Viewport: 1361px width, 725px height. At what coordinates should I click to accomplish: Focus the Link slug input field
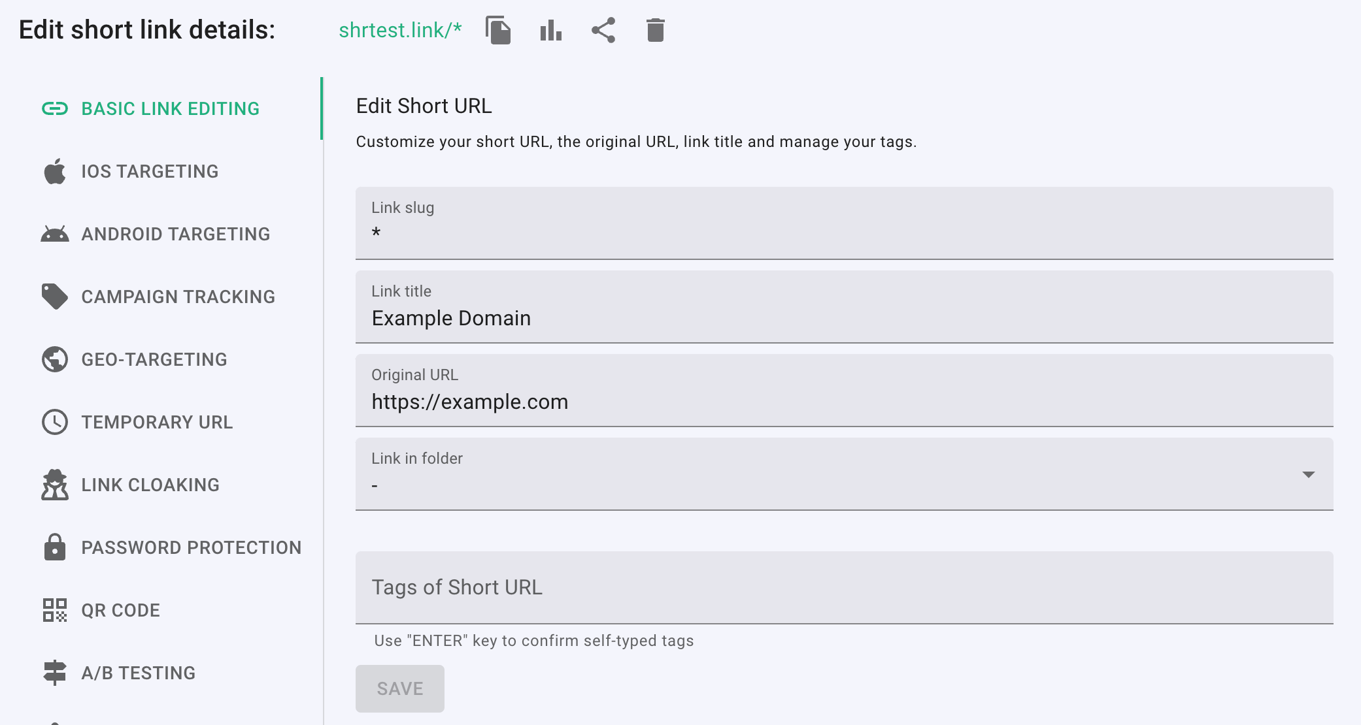click(845, 223)
